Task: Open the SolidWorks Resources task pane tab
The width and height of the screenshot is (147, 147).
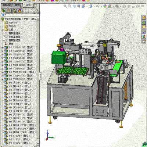Action: [x=144, y=17]
